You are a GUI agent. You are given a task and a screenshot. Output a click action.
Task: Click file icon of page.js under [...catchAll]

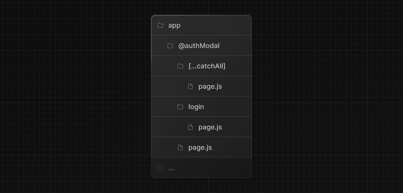190,86
